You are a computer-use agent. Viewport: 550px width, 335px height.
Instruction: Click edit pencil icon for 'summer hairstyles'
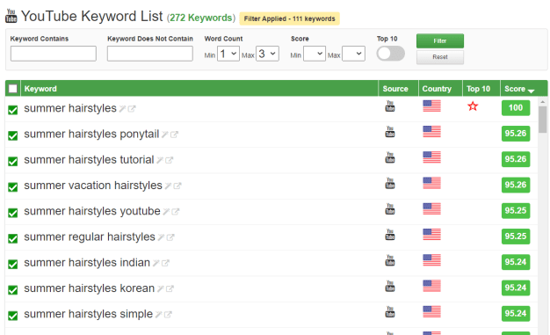(x=122, y=109)
